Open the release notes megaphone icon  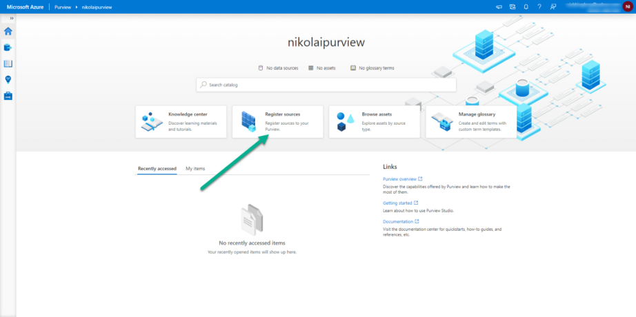pos(499,7)
